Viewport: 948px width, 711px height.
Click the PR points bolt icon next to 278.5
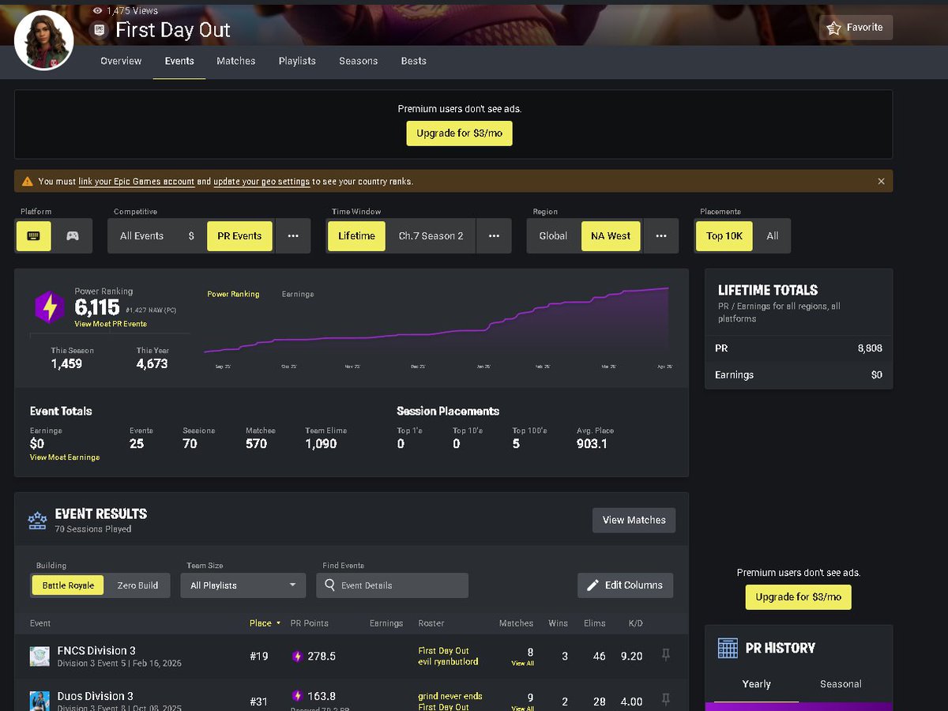point(297,656)
